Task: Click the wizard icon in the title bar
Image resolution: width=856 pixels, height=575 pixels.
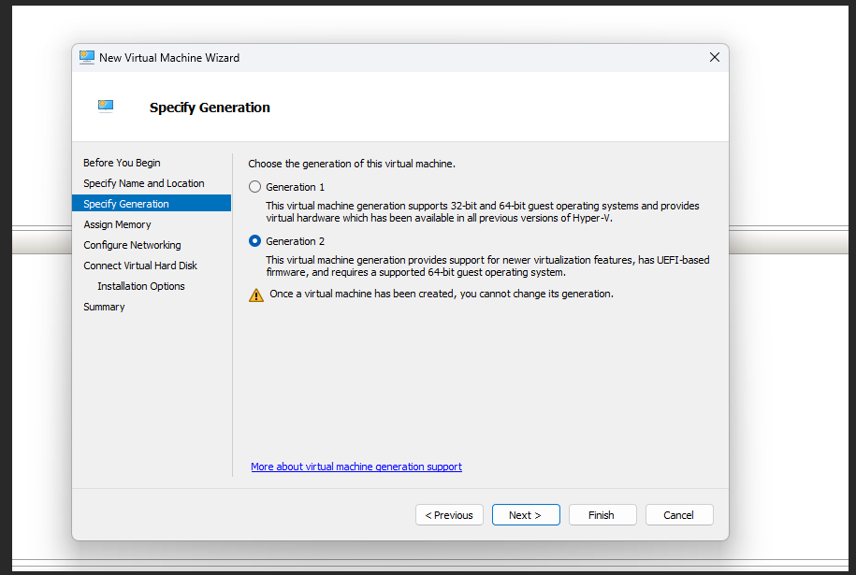Action: click(x=87, y=57)
